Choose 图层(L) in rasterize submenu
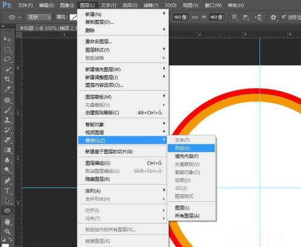301x247 pixels. tap(191, 208)
